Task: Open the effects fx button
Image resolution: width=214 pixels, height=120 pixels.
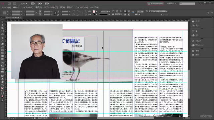Action: point(121,11)
